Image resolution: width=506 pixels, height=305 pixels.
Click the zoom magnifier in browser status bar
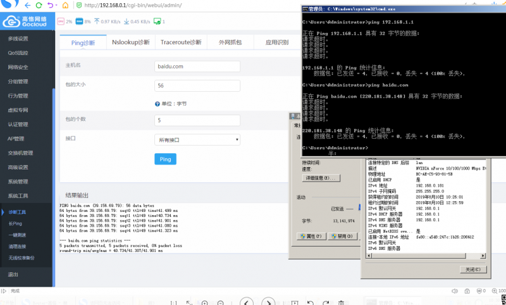(495, 291)
